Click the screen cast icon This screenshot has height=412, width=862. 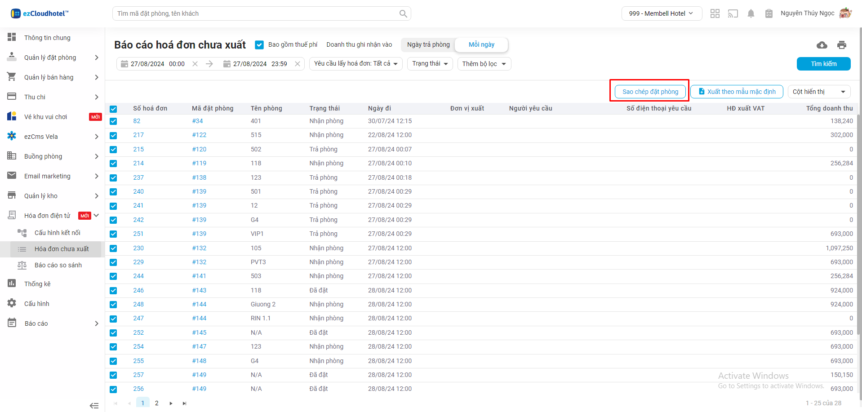pos(733,13)
